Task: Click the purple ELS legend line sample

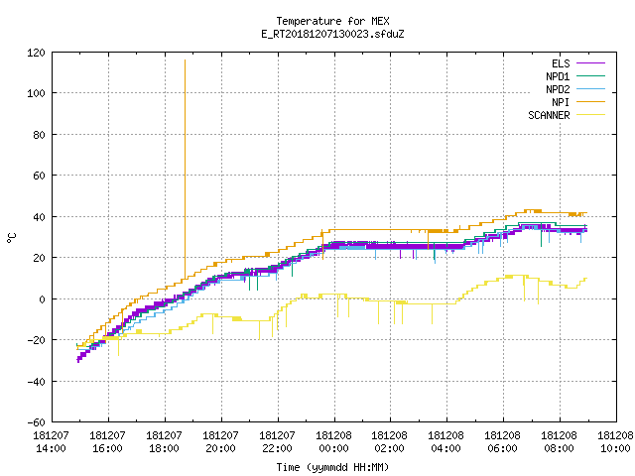Action: coord(591,63)
